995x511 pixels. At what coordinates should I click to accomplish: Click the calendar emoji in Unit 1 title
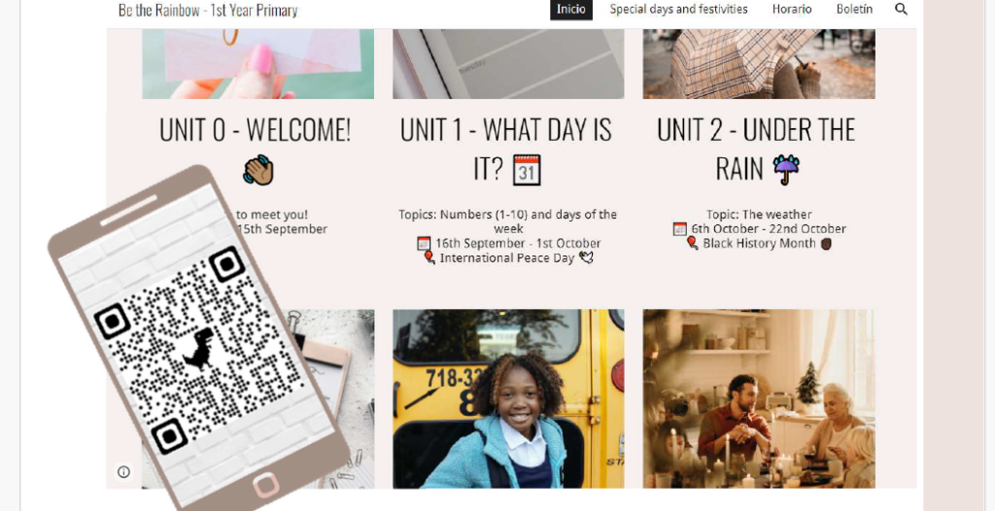tap(527, 169)
